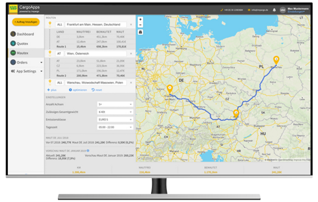Click the optimieren link
318x202 pixels.
pyautogui.click(x=78, y=90)
